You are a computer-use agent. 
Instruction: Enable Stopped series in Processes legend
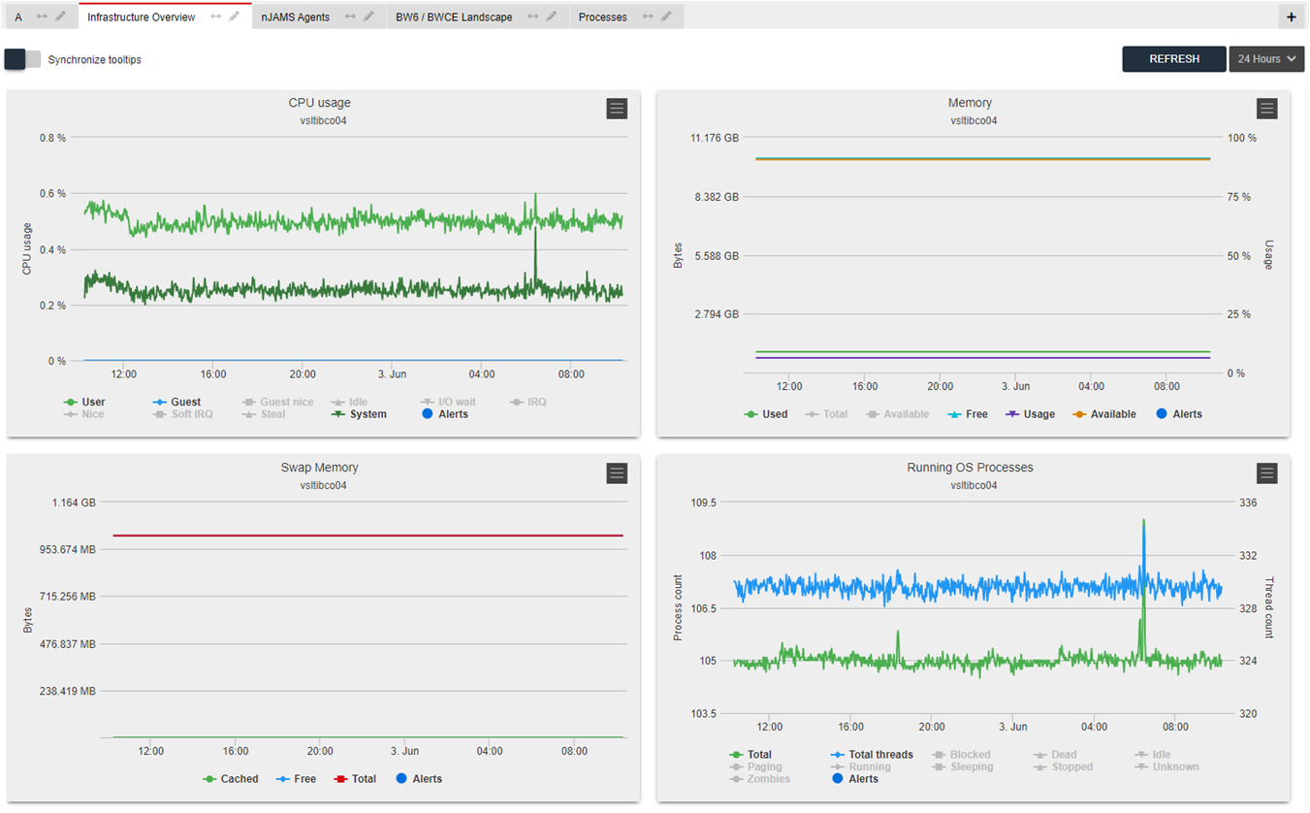1063,767
